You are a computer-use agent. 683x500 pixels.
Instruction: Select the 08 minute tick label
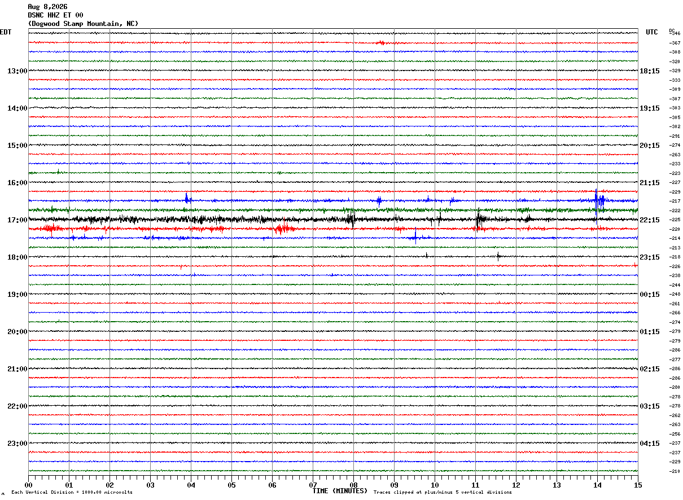pos(353,485)
